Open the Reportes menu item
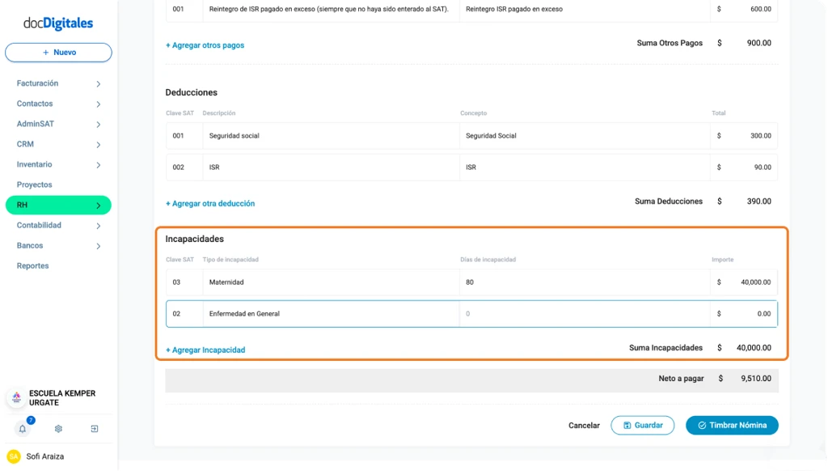Screen dimensions: 828x471 click(32, 266)
